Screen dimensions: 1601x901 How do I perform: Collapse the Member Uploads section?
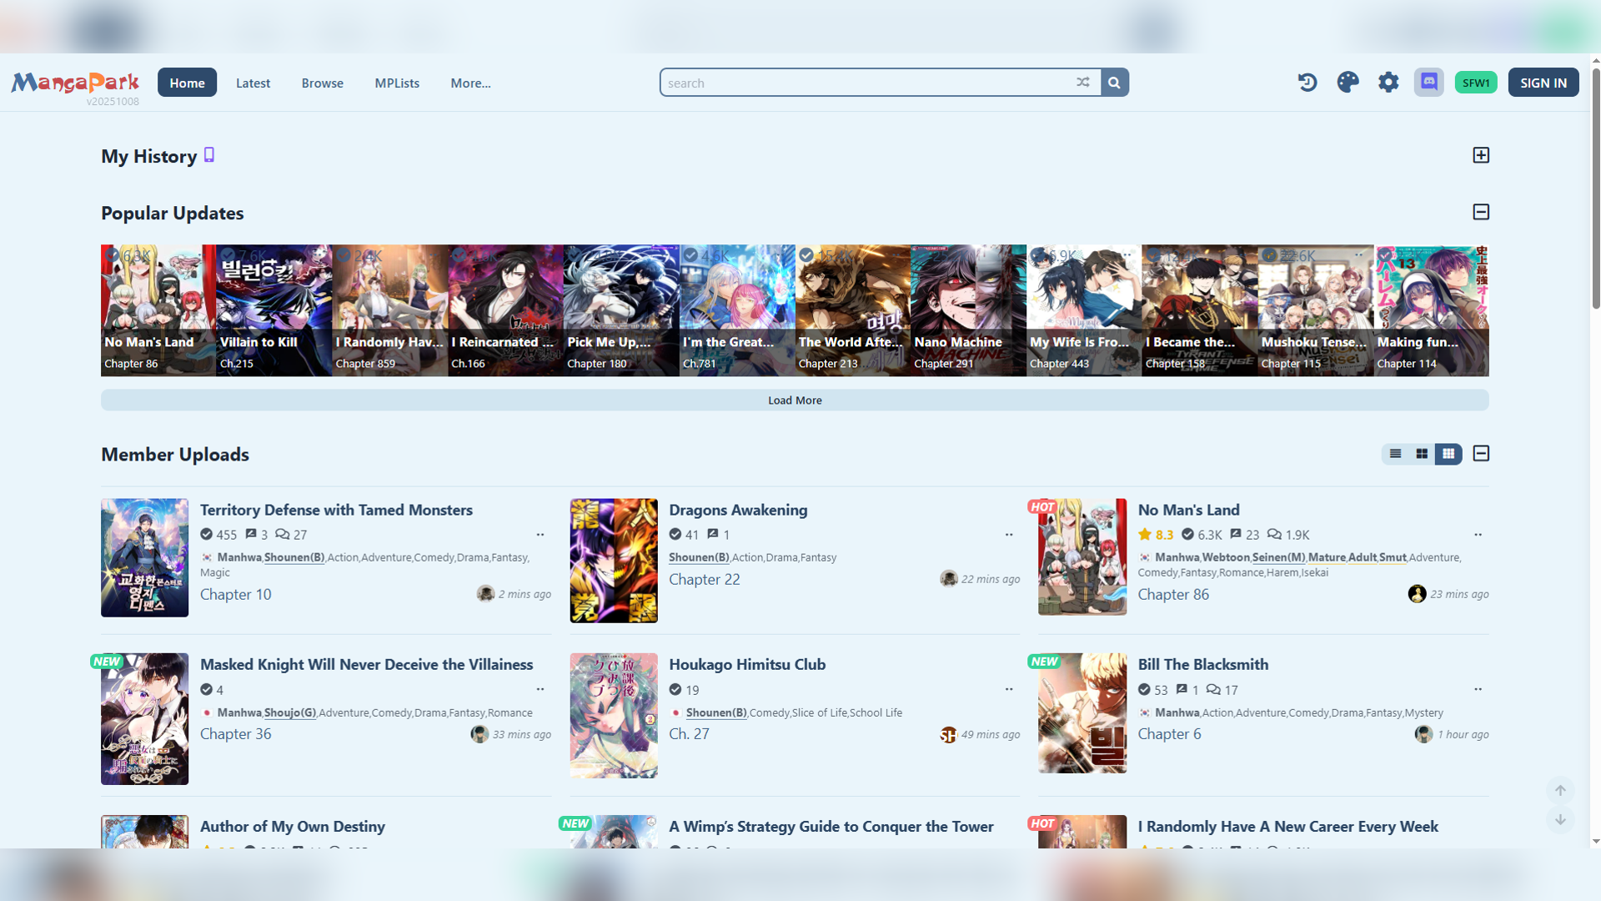1481,454
